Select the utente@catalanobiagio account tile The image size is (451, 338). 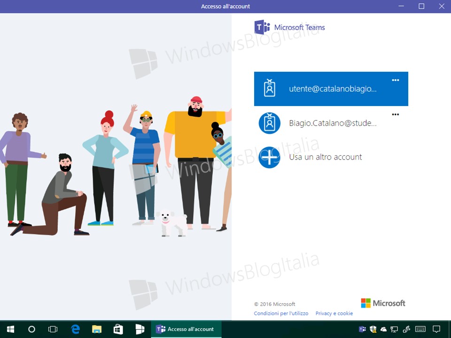click(331, 89)
